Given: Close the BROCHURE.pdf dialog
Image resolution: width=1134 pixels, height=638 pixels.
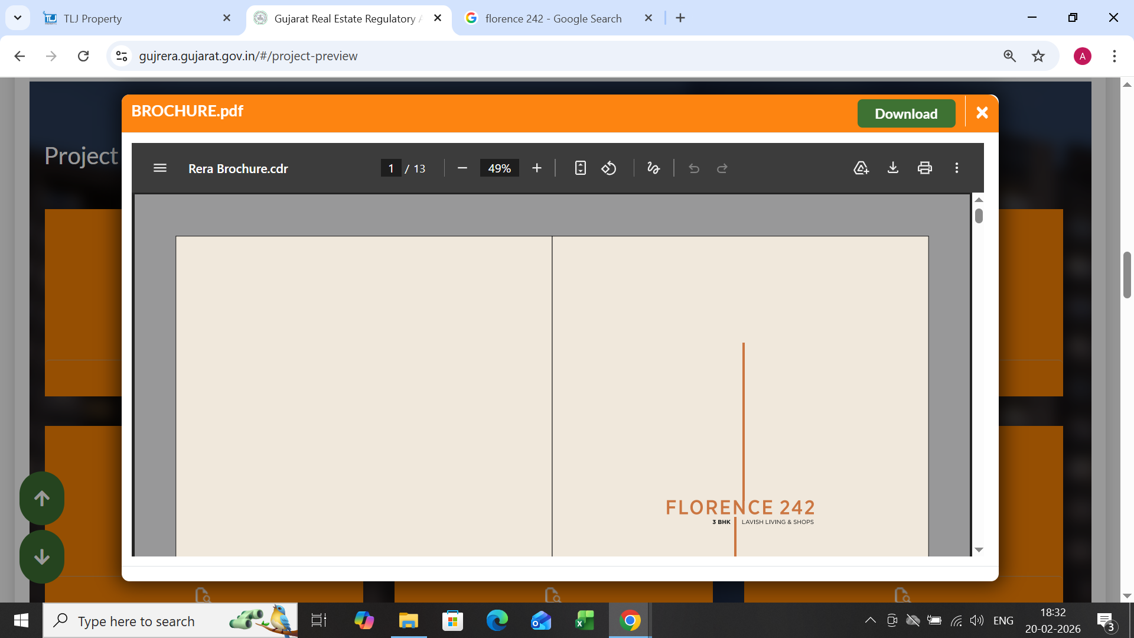Looking at the screenshot, I should [982, 113].
